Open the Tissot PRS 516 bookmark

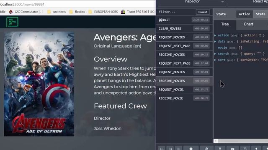[x=138, y=12]
